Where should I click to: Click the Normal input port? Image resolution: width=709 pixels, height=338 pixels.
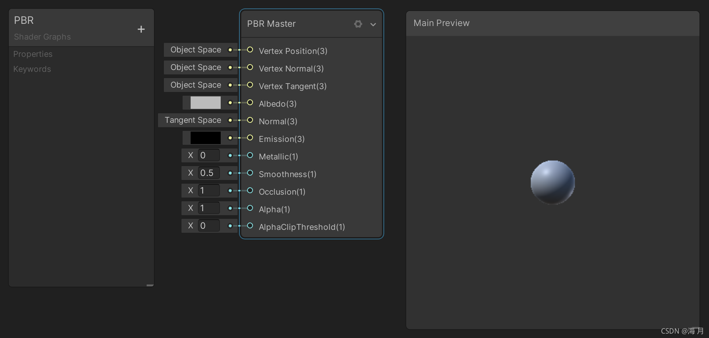coord(250,120)
